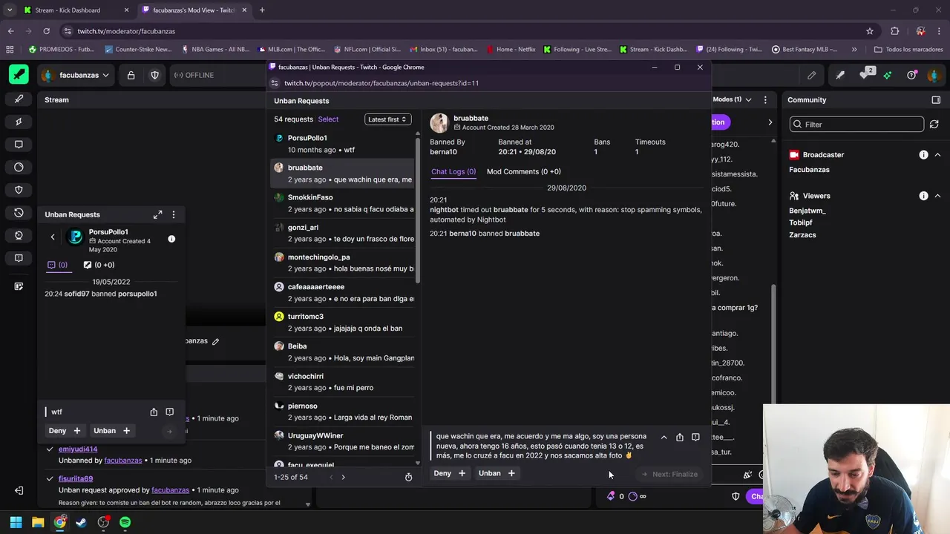Click the timer icon below the request list
The width and height of the screenshot is (950, 534).
[x=408, y=477]
